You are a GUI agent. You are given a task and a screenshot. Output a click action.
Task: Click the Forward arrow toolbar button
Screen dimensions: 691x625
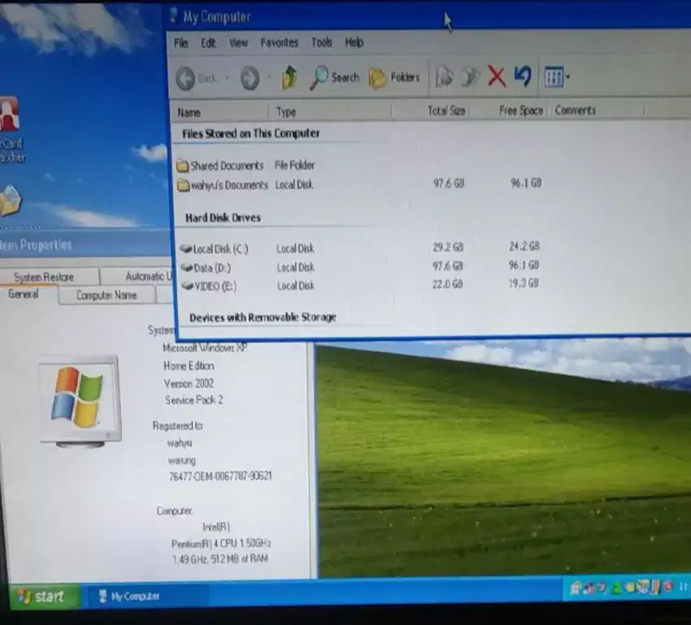pyautogui.click(x=250, y=78)
